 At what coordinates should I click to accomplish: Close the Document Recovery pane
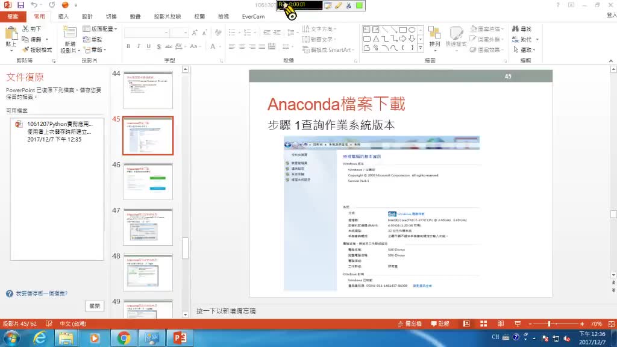coord(95,305)
